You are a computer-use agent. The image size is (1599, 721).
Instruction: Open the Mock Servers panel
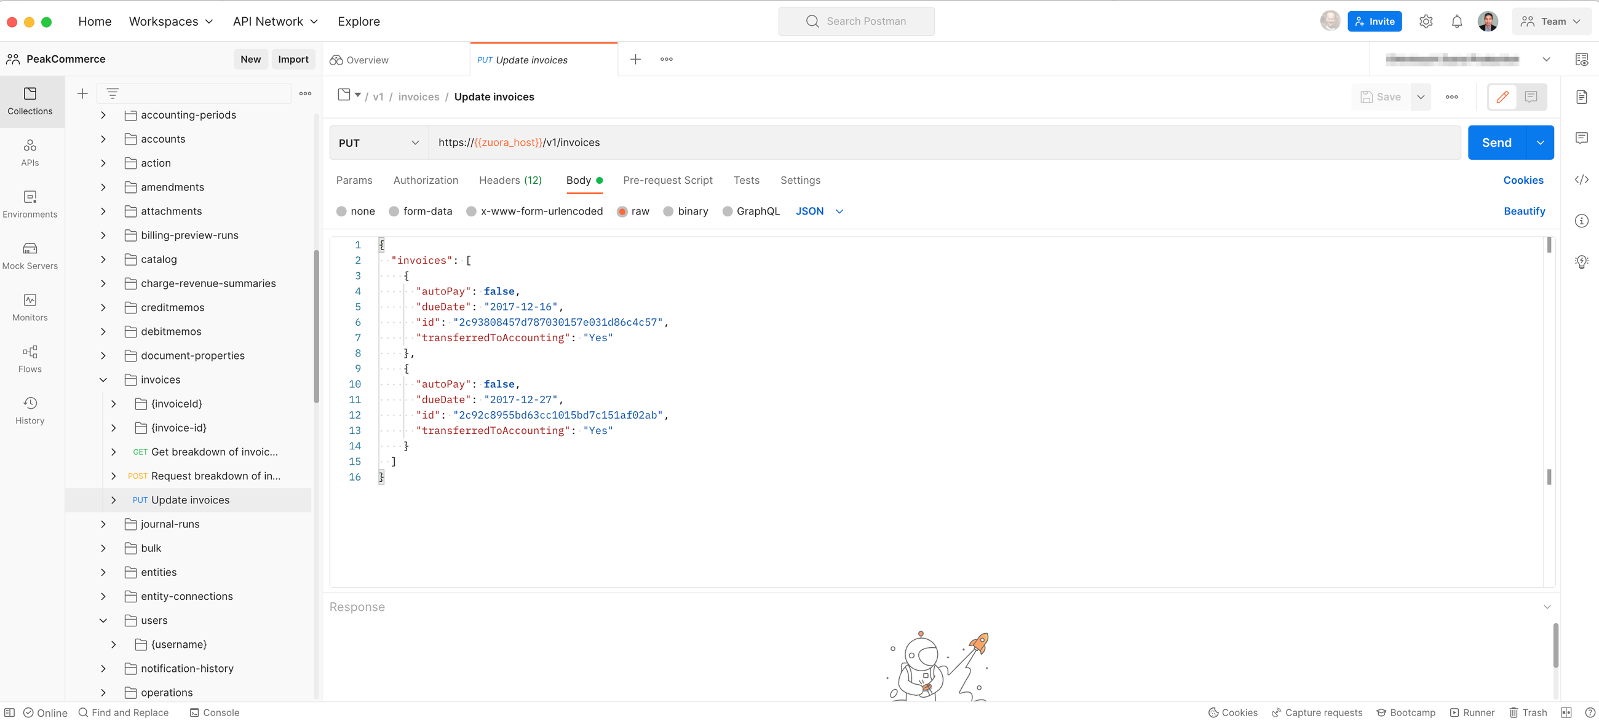[30, 256]
